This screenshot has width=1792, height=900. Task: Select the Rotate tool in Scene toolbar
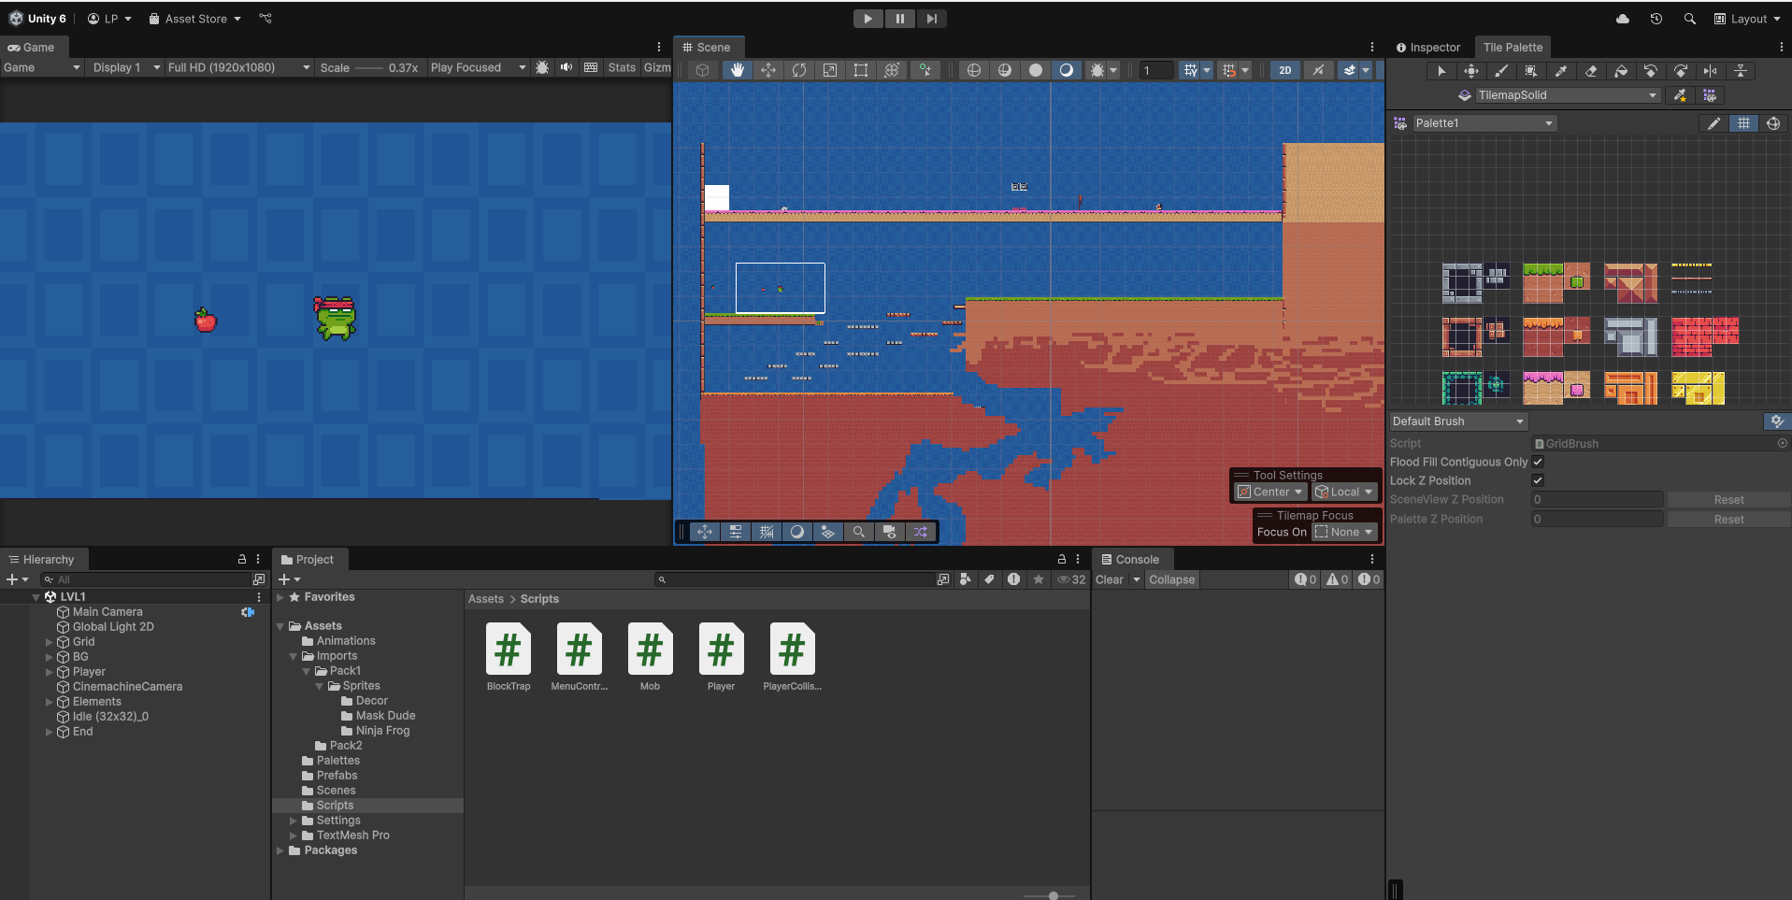[799, 70]
